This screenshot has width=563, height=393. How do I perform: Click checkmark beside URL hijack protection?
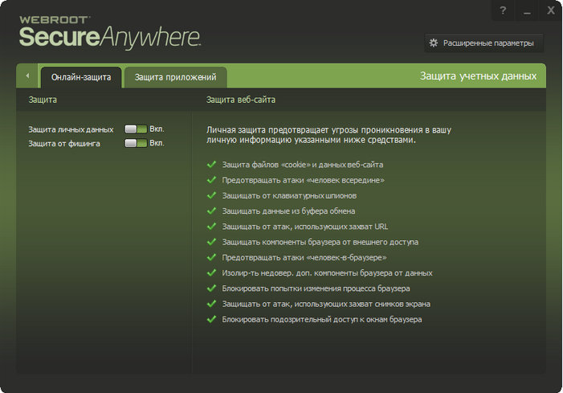tap(211, 226)
